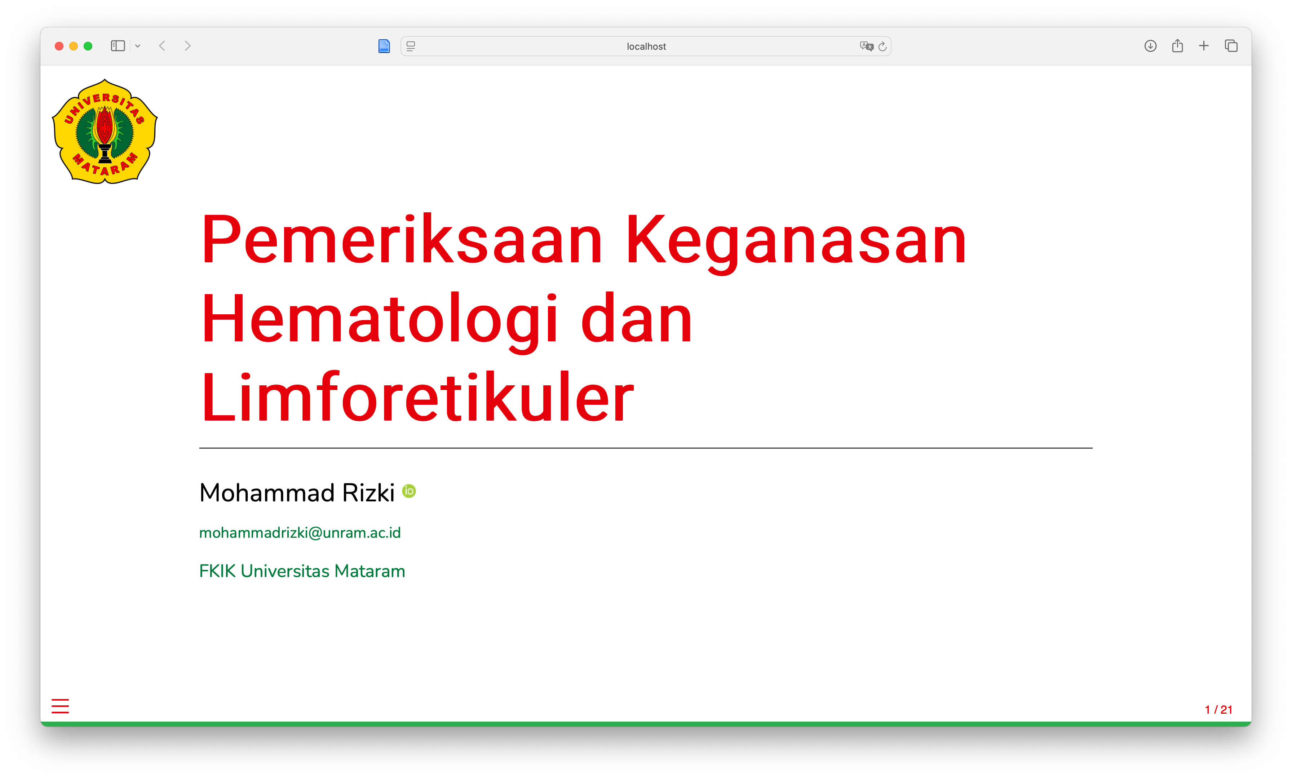Reload the localhost page
1292x780 pixels.
(882, 46)
